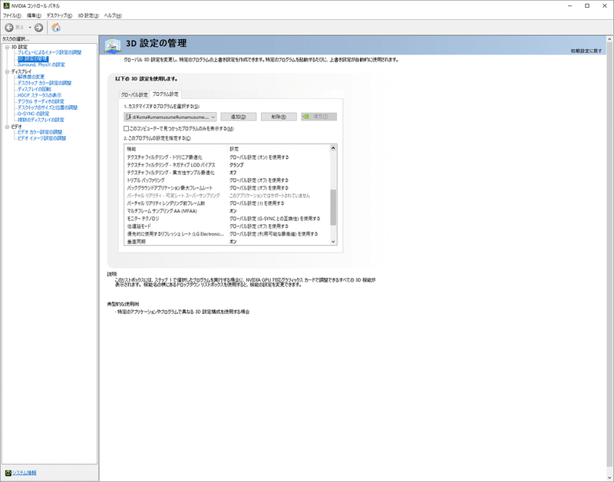Open Surround, PhysX の設定 page
Screen dimensions: 614x482
(41, 64)
